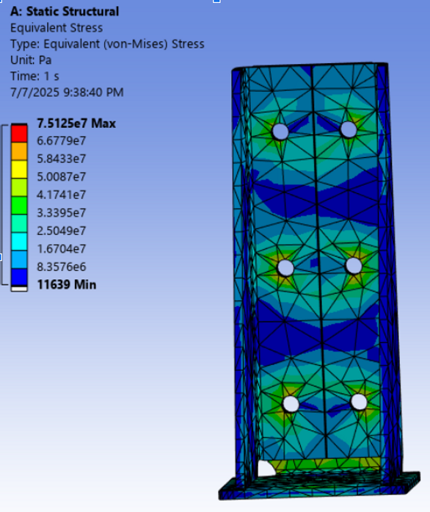430x512 pixels.
Task: Select the red legend color band
Action: tap(19, 133)
